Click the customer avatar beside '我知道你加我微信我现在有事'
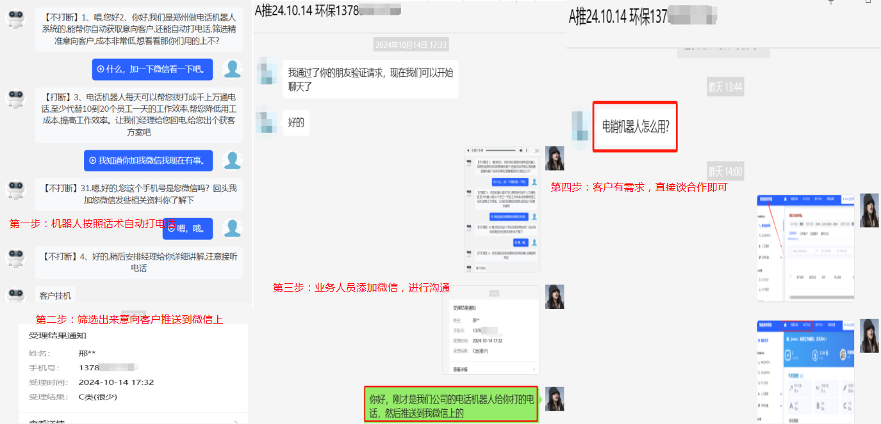The width and height of the screenshot is (881, 424). [231, 161]
